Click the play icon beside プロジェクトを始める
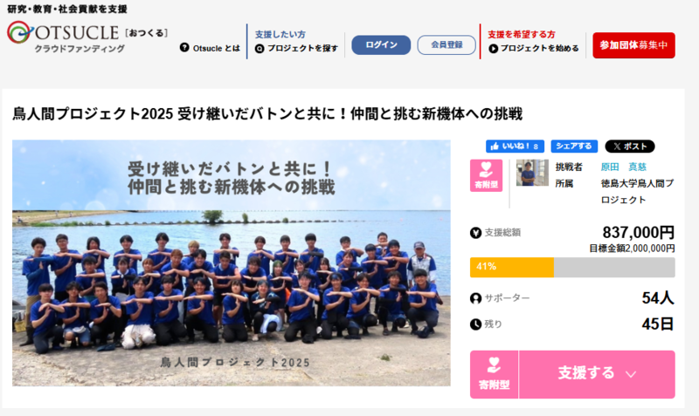Screen dimensions: 699x416 [493, 49]
